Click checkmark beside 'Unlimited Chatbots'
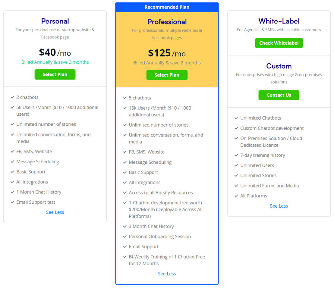 [x=236, y=118]
